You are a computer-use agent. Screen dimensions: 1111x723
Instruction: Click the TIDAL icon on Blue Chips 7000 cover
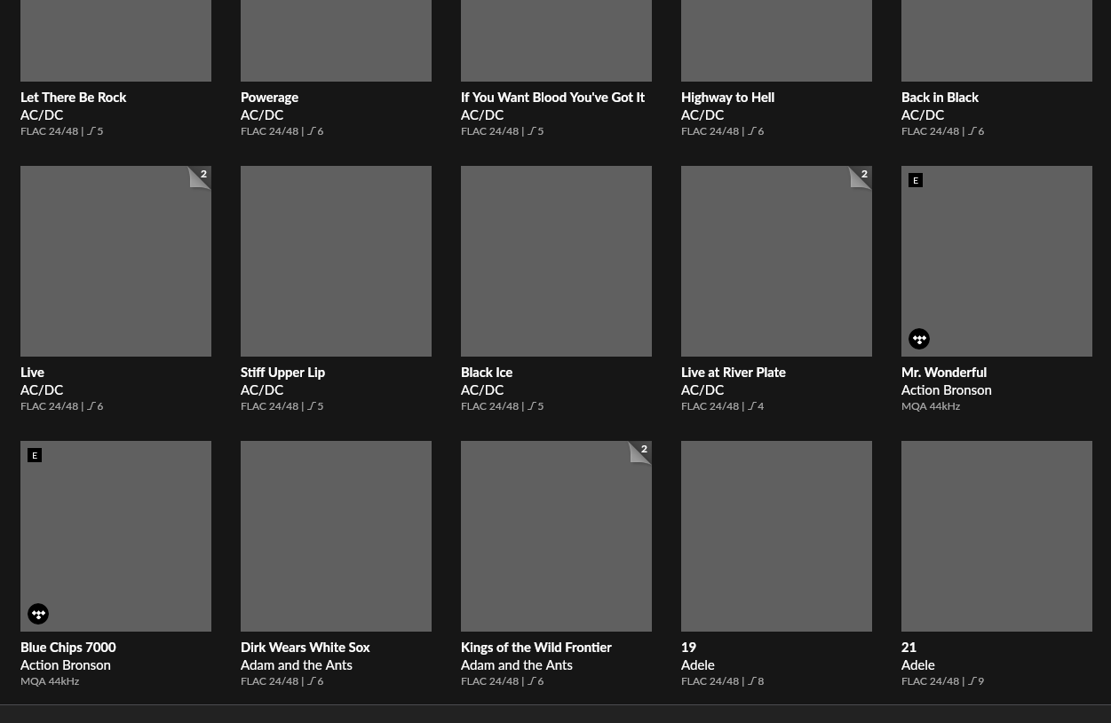[38, 614]
